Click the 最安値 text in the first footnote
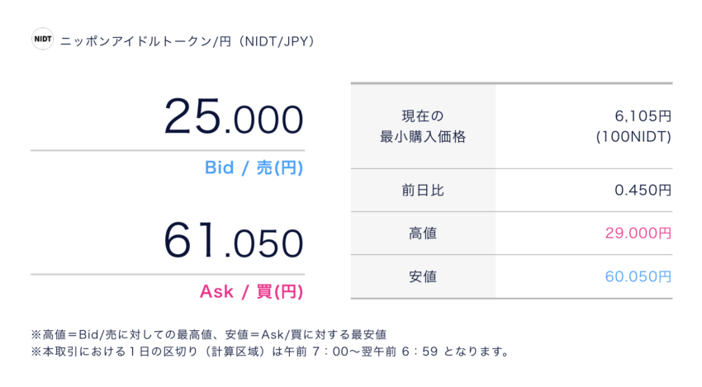The image size is (702, 387). point(369,334)
